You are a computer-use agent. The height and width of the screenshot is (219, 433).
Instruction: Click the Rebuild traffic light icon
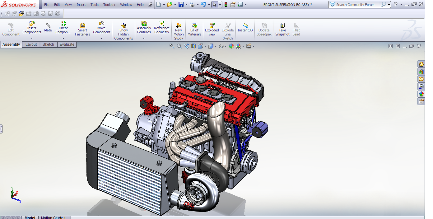[226, 5]
